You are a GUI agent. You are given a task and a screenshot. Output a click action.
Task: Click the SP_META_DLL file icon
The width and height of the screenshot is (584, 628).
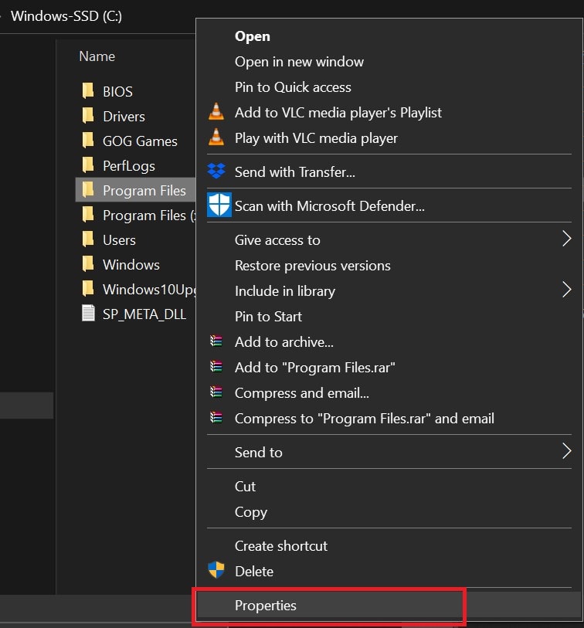point(88,314)
